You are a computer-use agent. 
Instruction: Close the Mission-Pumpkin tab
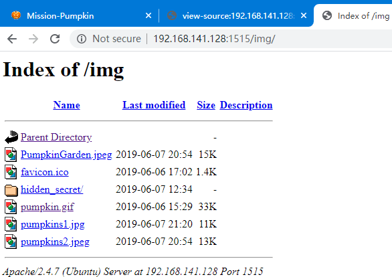[x=149, y=16]
